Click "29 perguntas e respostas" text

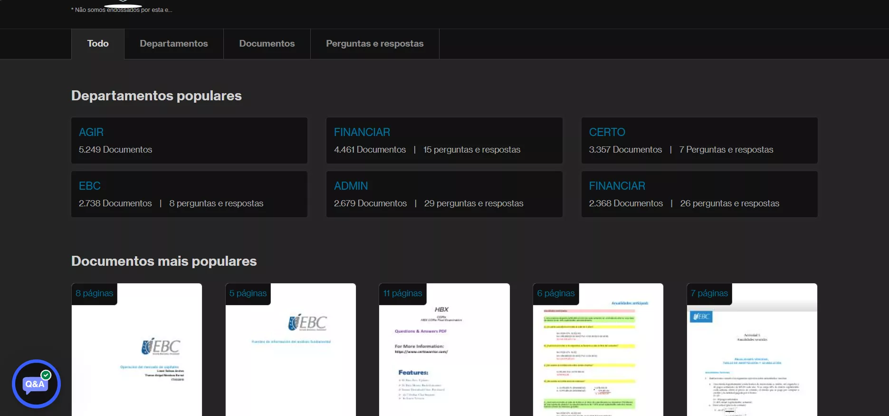(474, 203)
